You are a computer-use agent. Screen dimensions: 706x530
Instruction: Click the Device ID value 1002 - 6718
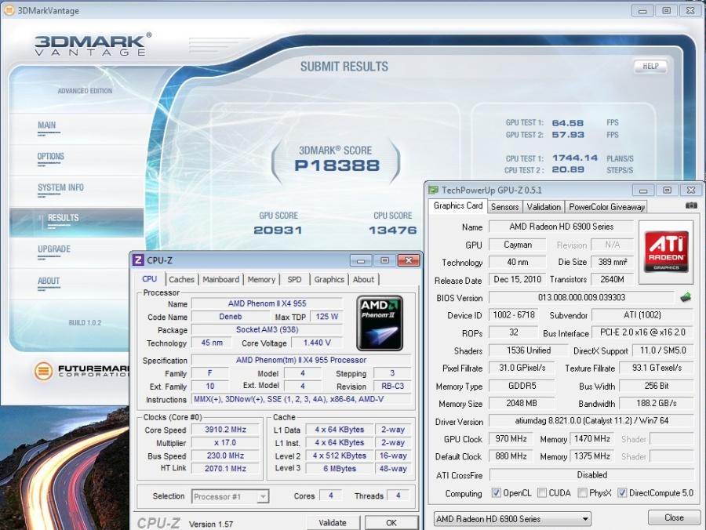click(514, 315)
